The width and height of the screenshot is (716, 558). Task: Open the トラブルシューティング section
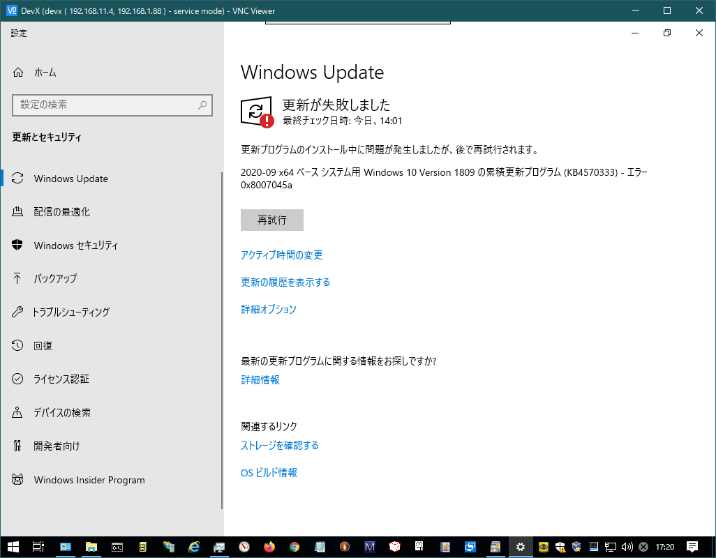[x=111, y=312]
